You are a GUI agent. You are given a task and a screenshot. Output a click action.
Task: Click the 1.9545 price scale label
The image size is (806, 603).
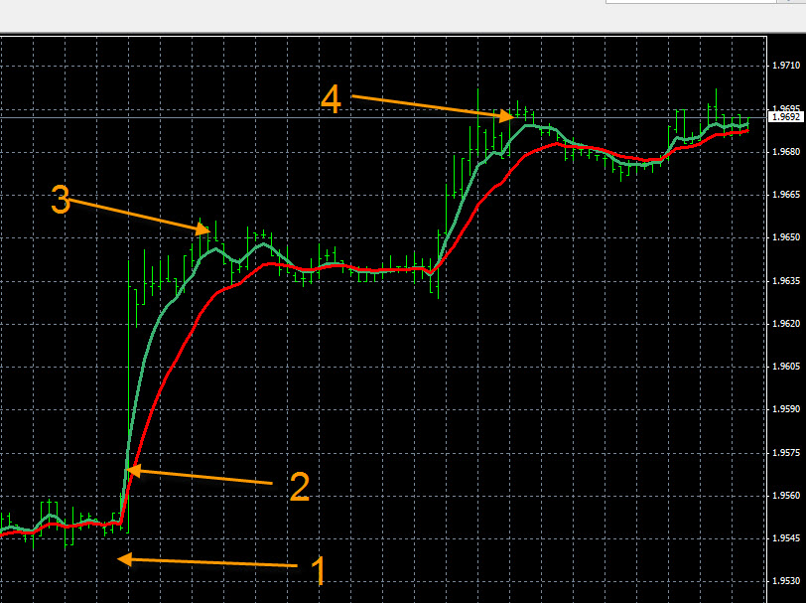(x=786, y=538)
